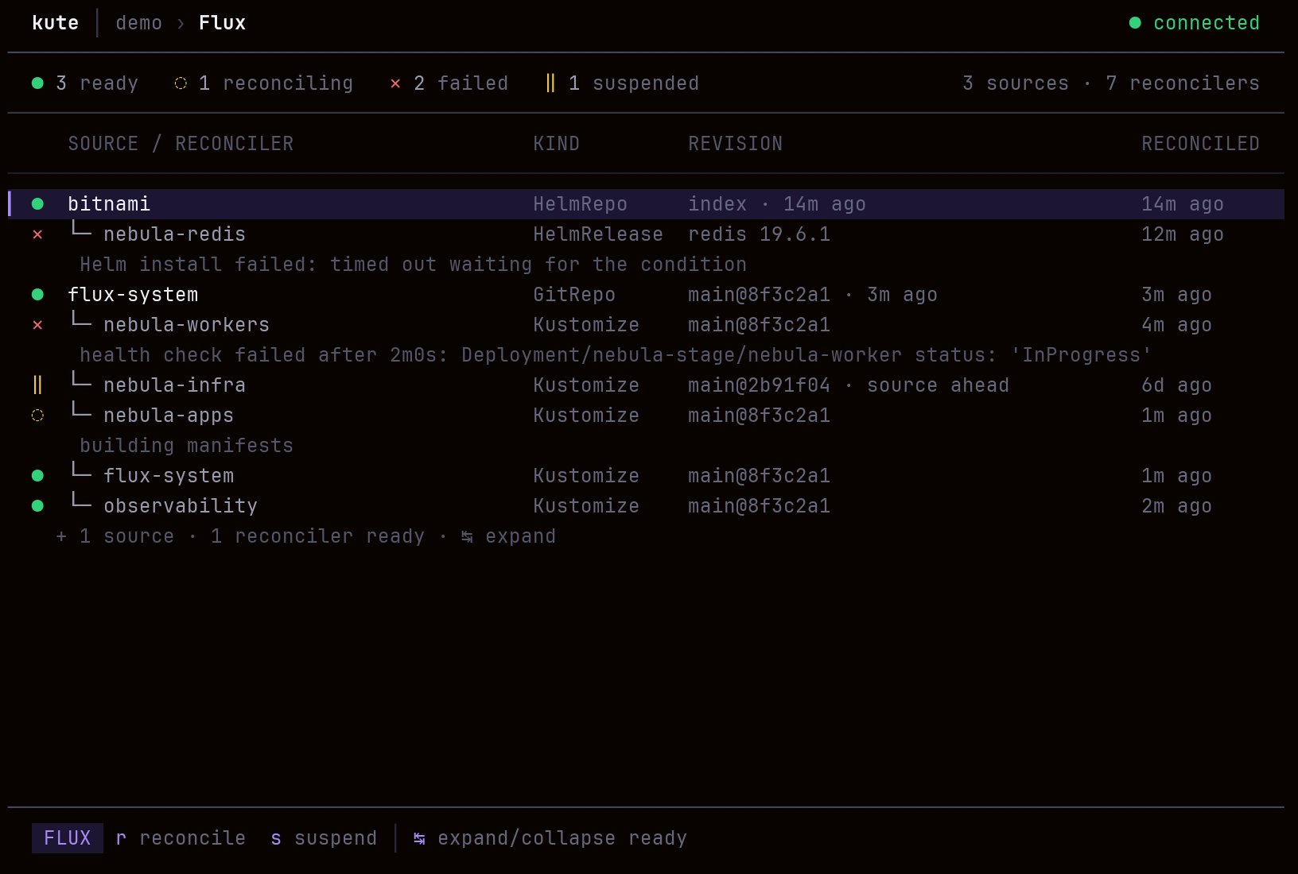Select the nebula-workers reconciler
The image size is (1298, 874).
[646, 325]
